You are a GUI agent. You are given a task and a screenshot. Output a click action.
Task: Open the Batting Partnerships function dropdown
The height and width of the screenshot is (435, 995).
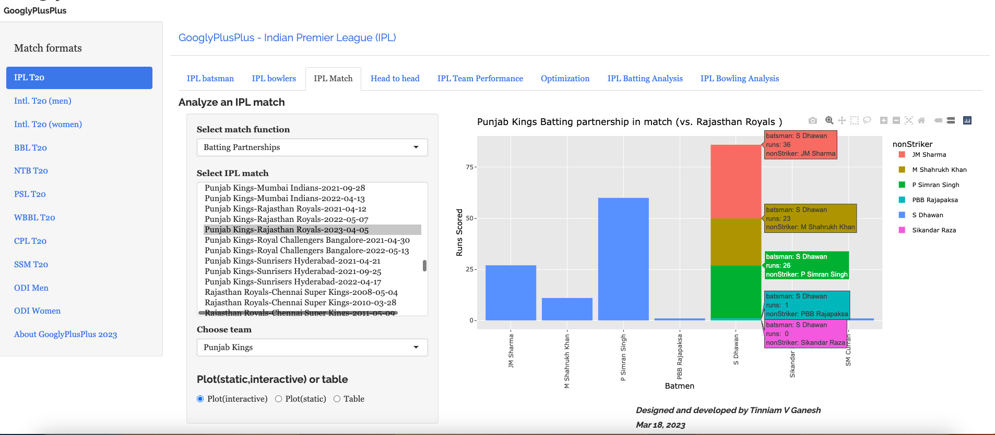[312, 147]
